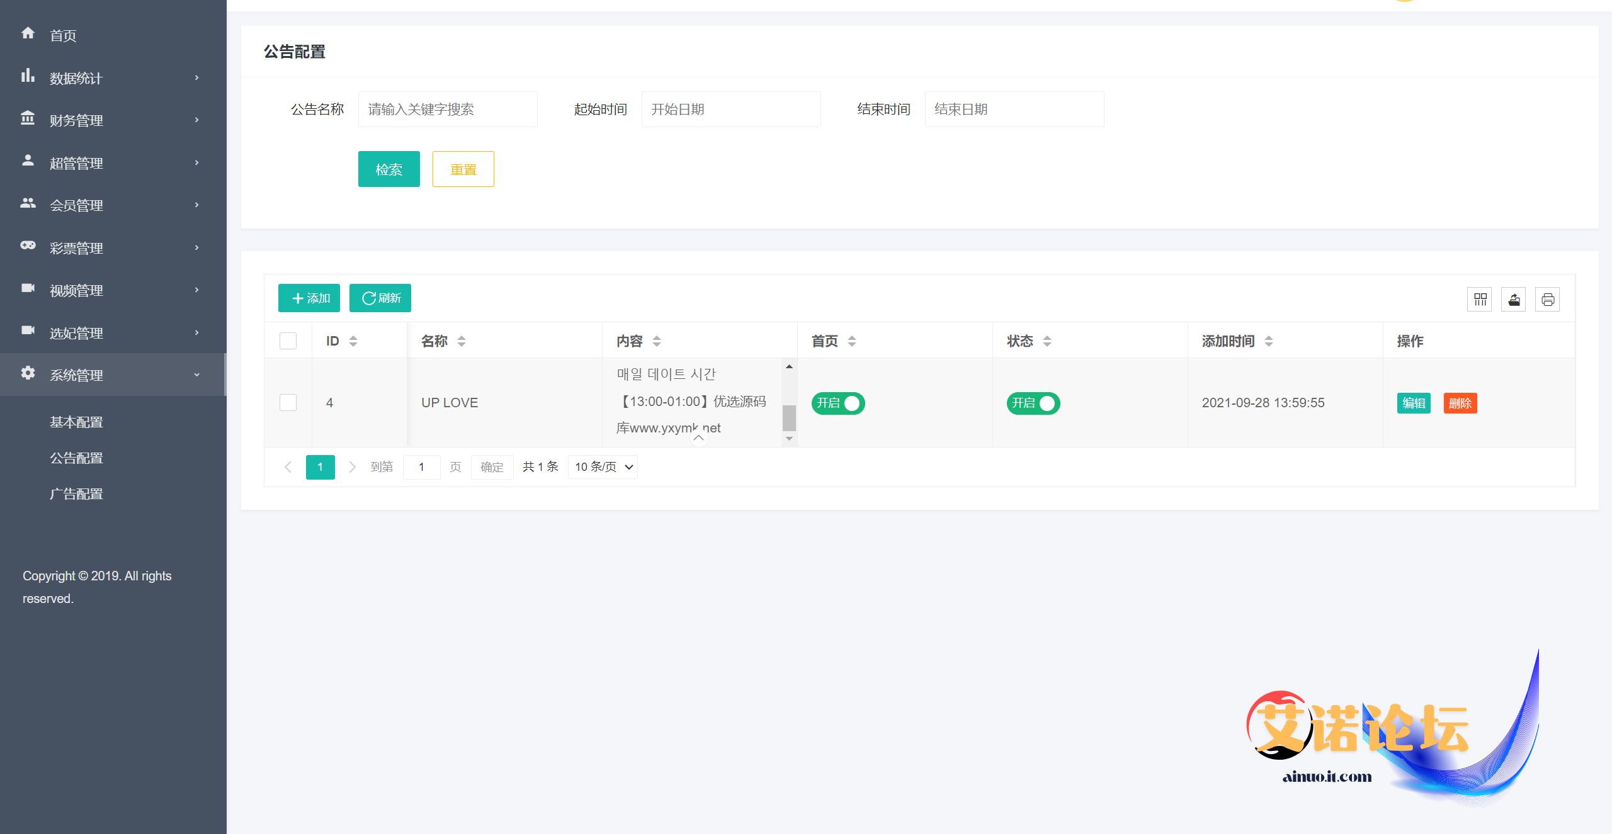Sort by ID column arrows

click(353, 341)
